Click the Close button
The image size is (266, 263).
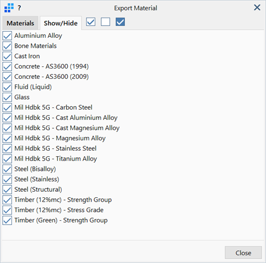tap(243, 253)
